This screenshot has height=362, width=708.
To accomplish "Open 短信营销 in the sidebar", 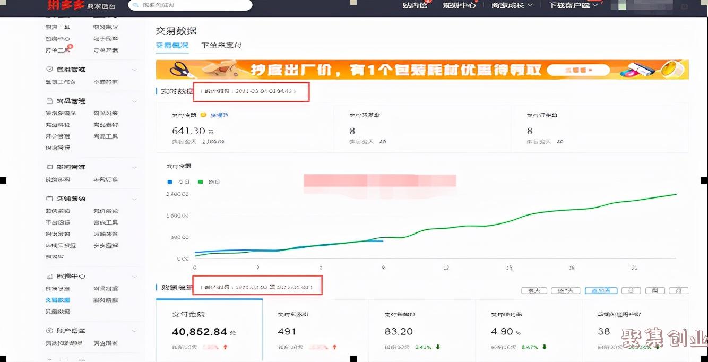I will [58, 234].
